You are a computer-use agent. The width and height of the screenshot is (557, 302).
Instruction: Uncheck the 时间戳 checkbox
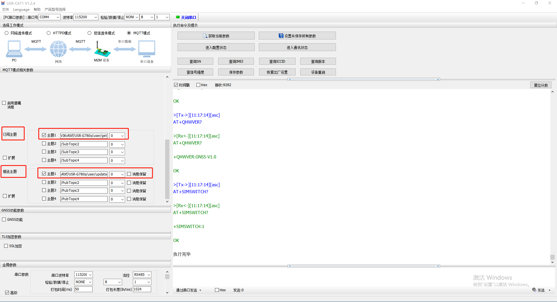[x=176, y=85]
